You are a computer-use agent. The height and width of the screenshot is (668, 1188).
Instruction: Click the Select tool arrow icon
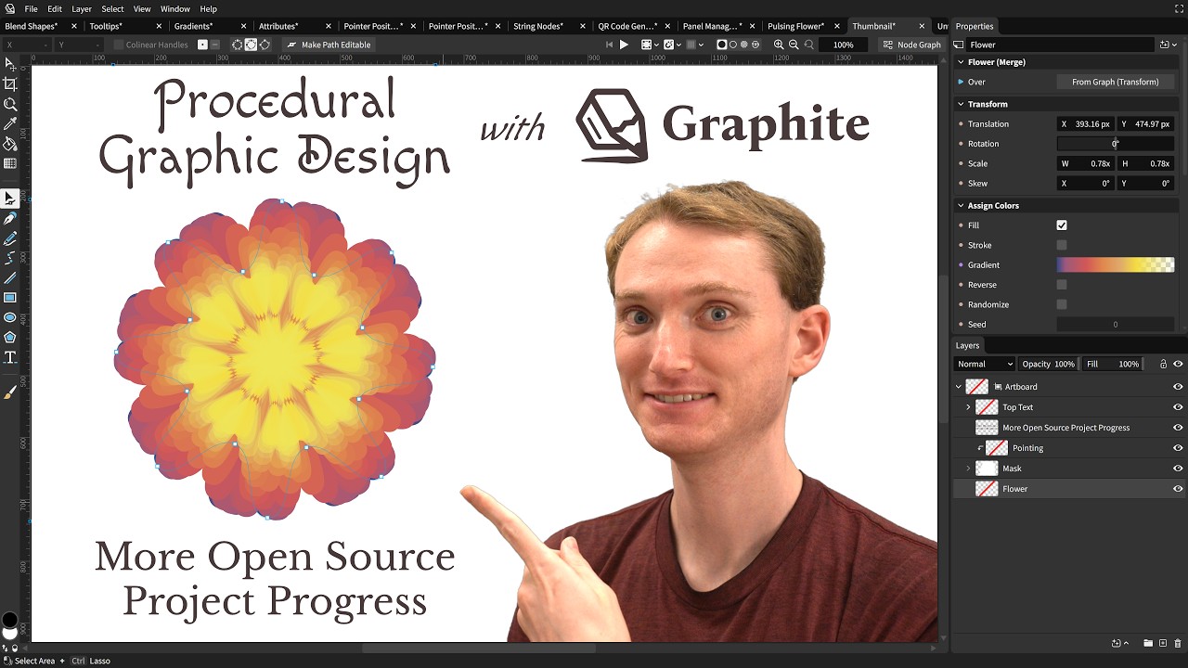(x=10, y=64)
